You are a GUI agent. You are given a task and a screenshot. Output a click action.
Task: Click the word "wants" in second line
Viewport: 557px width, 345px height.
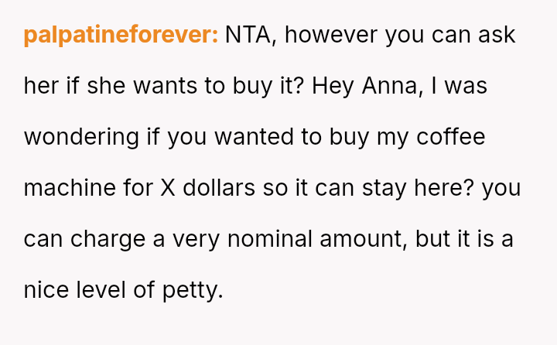click(162, 86)
